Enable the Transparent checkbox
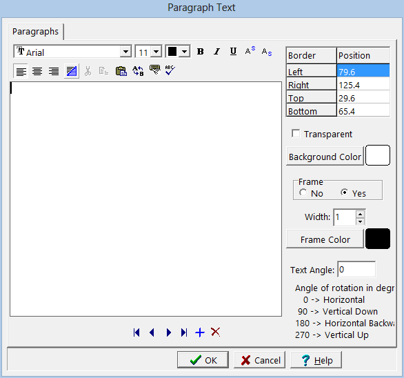The image size is (404, 378). (x=296, y=134)
